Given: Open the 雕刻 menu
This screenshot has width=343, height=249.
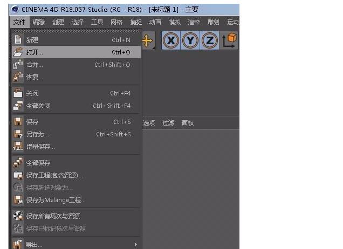Looking at the screenshot, I should [x=213, y=22].
